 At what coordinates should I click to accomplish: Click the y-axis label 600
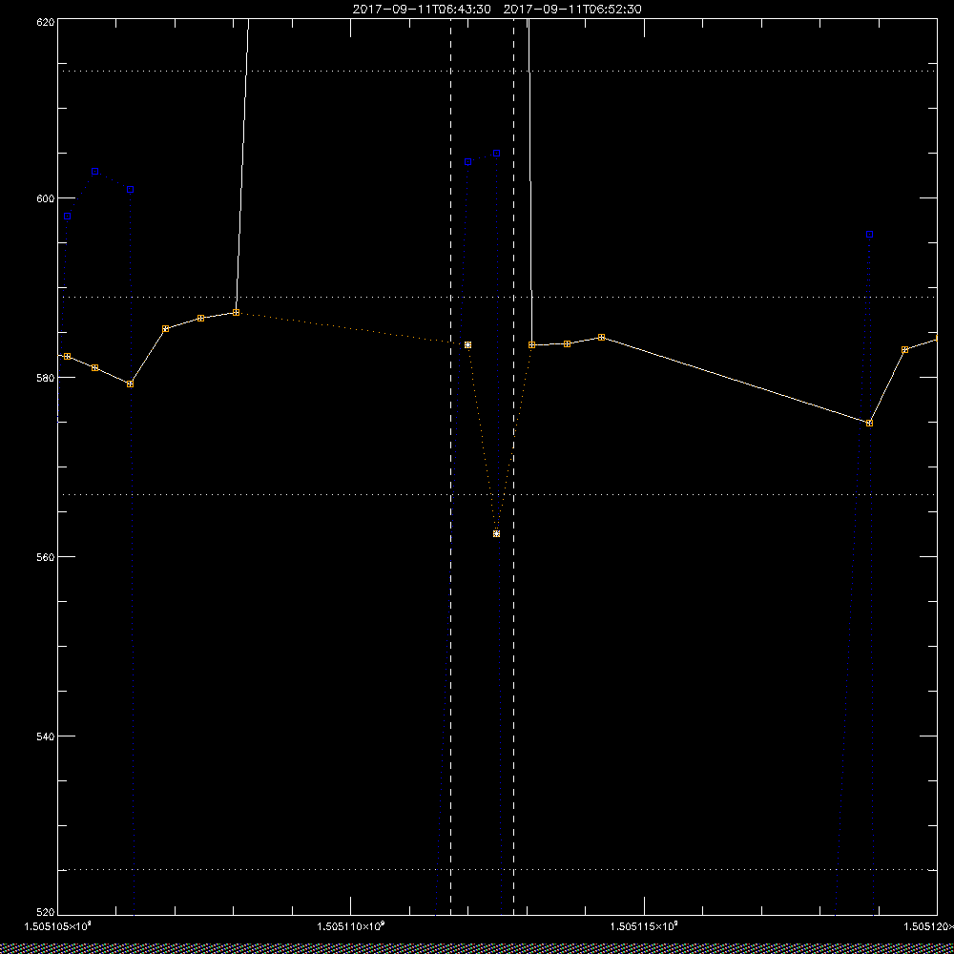click(x=46, y=198)
